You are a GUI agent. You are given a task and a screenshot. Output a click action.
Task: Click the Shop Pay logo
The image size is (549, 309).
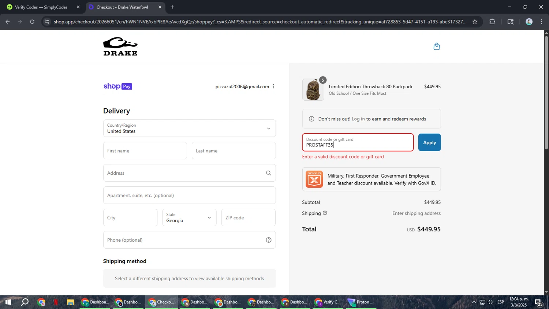[117, 86]
